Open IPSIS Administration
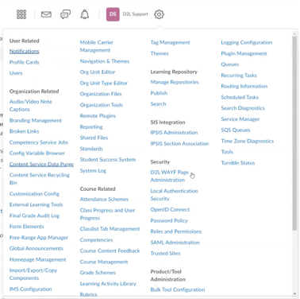300x299 pixels. (174, 132)
